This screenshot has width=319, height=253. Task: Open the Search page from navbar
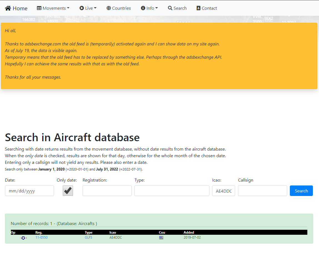[x=177, y=8]
